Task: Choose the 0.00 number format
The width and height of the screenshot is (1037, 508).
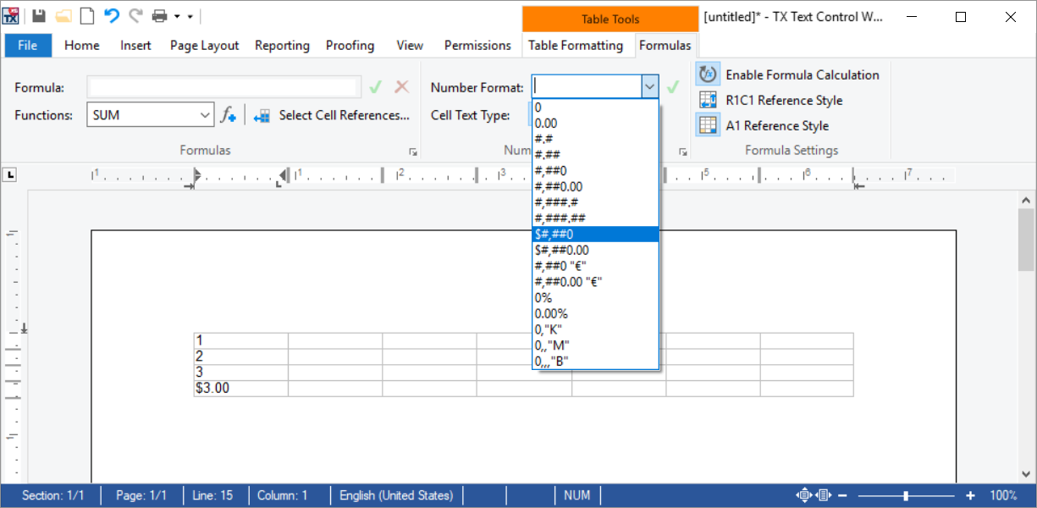Action: click(x=596, y=123)
